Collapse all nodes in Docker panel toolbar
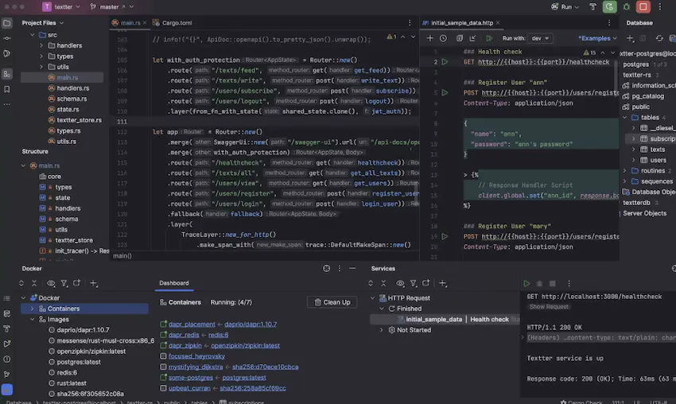This screenshot has height=404, width=676. [x=34, y=283]
